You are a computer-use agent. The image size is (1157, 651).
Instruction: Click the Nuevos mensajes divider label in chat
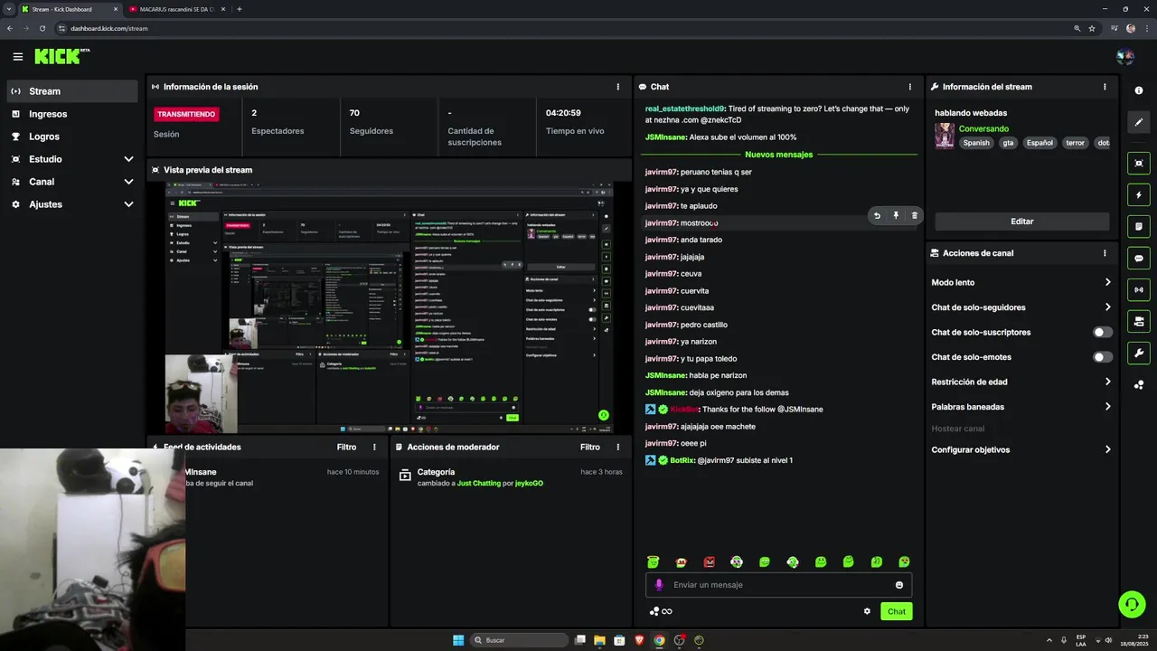(778, 155)
